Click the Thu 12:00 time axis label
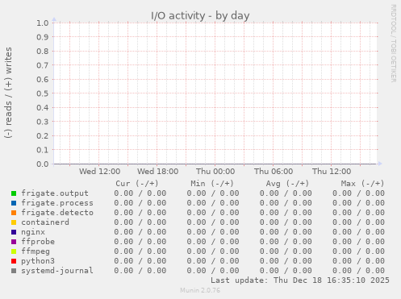Image resolution: width=401 pixels, height=299 pixels. tap(332, 172)
